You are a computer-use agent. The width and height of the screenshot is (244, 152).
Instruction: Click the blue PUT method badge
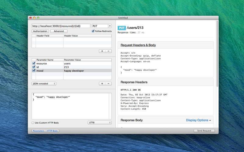[122, 28]
